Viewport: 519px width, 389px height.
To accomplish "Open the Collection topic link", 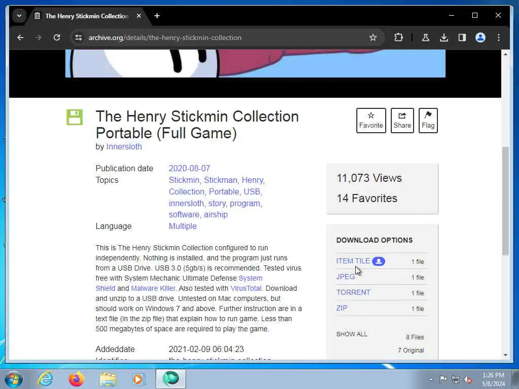I will 187,192.
